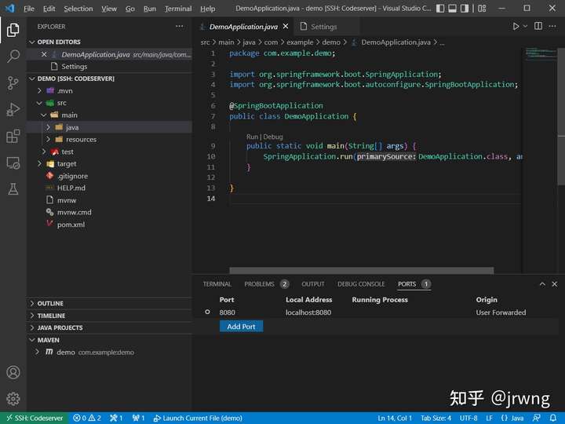This screenshot has height=424, width=565.
Task: Open the Customize Layout icon
Action: click(482, 9)
